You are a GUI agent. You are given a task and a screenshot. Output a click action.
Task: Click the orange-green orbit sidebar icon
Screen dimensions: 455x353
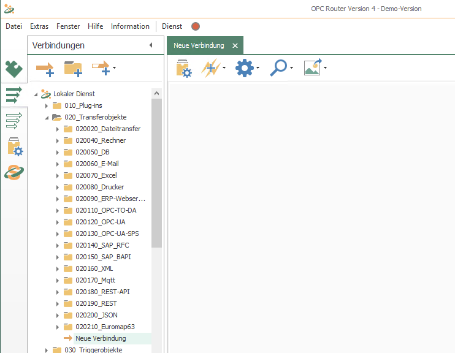pyautogui.click(x=14, y=172)
